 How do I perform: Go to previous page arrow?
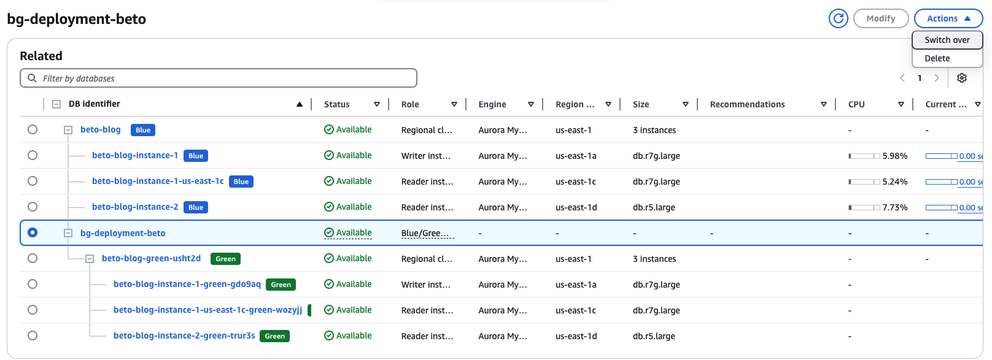tap(902, 78)
